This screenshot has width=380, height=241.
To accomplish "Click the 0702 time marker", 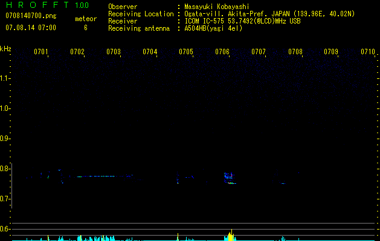I will 77,51.
